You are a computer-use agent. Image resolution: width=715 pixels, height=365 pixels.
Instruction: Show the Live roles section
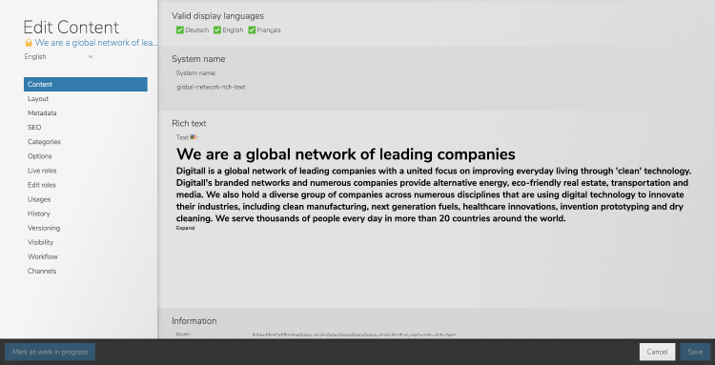click(x=42, y=171)
